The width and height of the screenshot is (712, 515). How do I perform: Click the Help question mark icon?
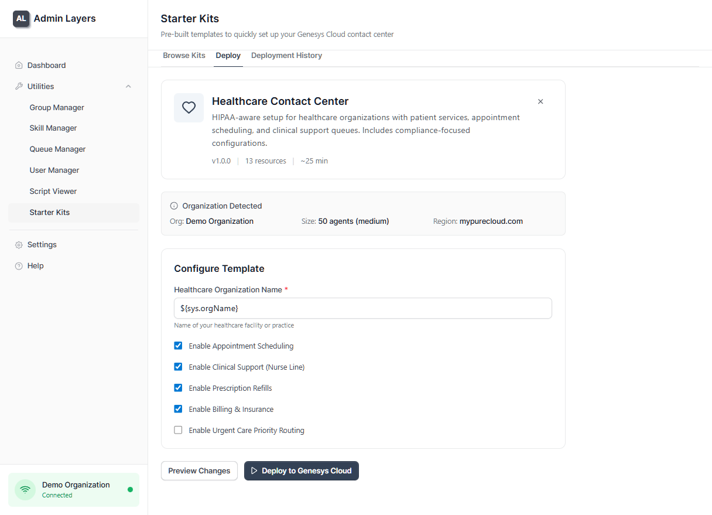[x=18, y=265]
